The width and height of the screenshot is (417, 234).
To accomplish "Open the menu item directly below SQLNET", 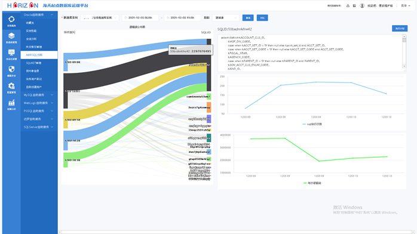I will [39, 71].
